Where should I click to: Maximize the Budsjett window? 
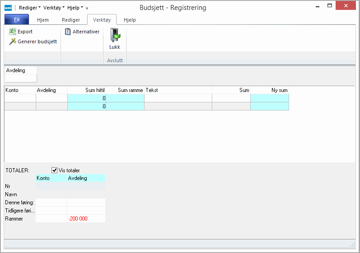click(330, 5)
